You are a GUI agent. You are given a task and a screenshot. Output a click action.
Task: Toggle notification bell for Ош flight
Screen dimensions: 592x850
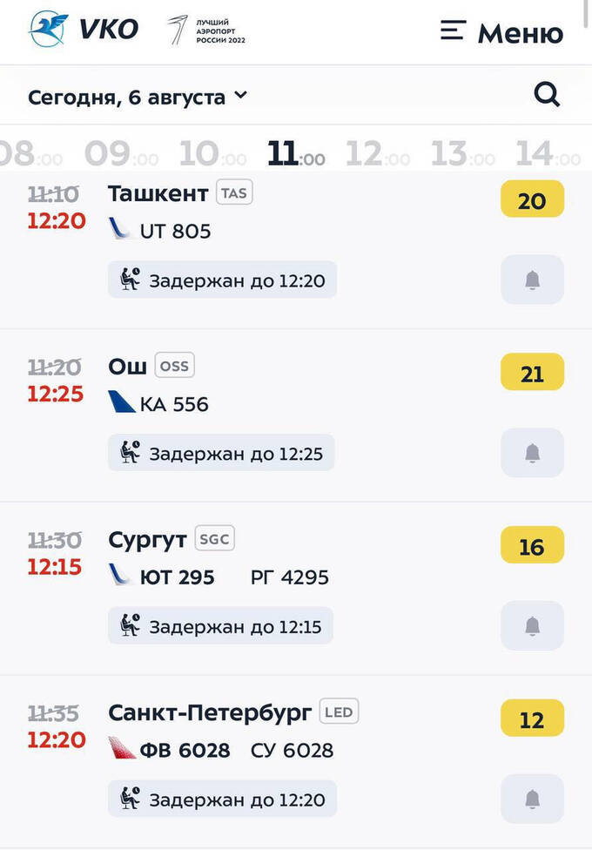pos(532,453)
